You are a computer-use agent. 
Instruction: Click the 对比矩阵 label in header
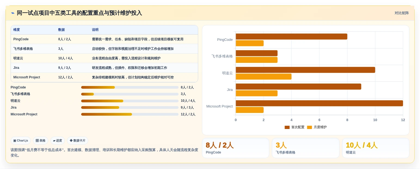(x=402, y=13)
